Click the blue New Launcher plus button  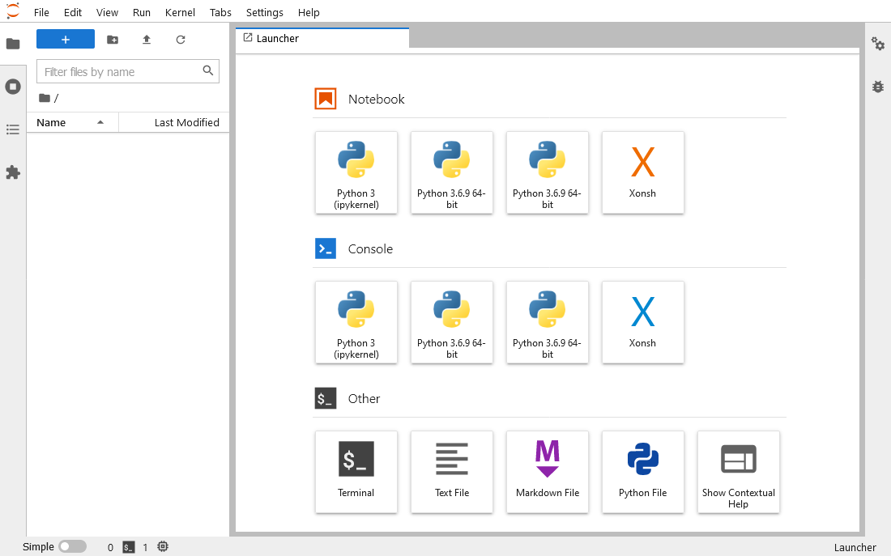[66, 39]
